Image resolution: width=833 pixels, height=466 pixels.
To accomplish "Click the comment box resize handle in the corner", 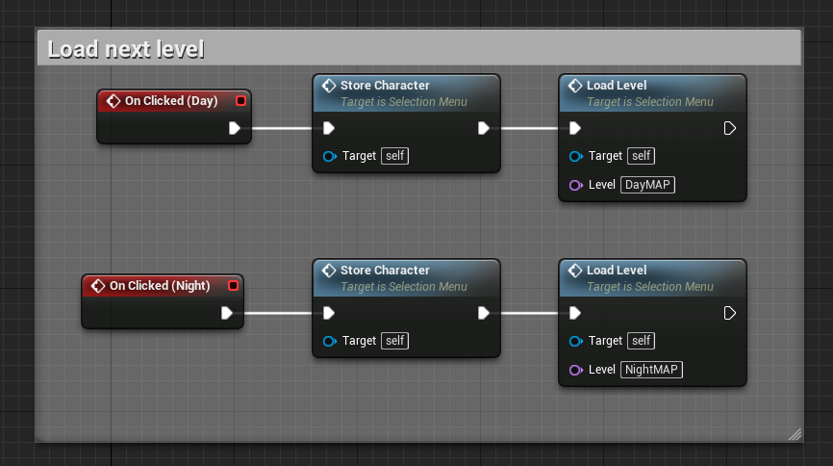I will [x=795, y=434].
